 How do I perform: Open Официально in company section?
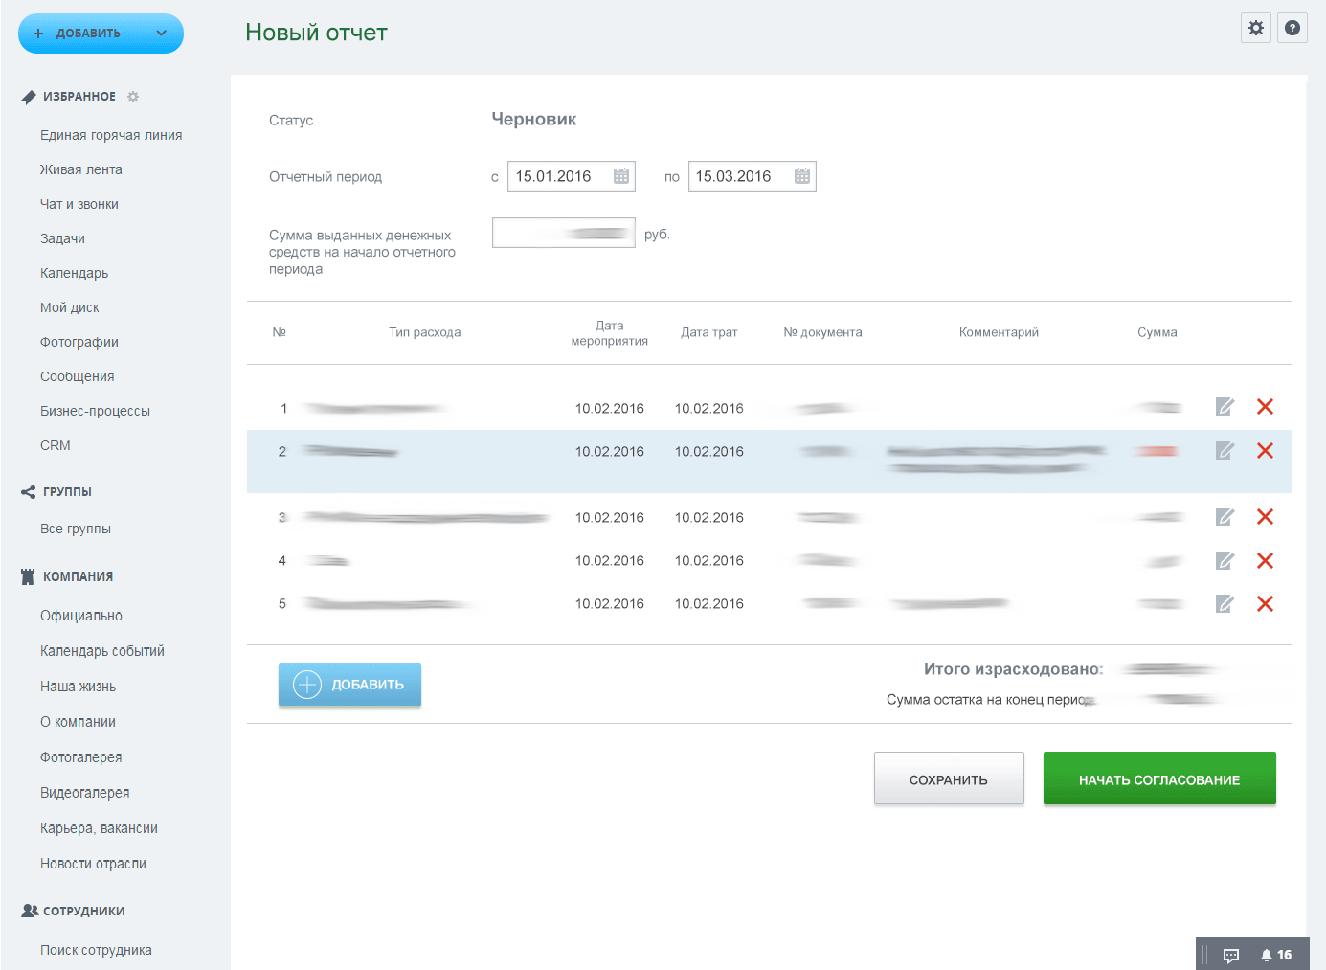(81, 616)
